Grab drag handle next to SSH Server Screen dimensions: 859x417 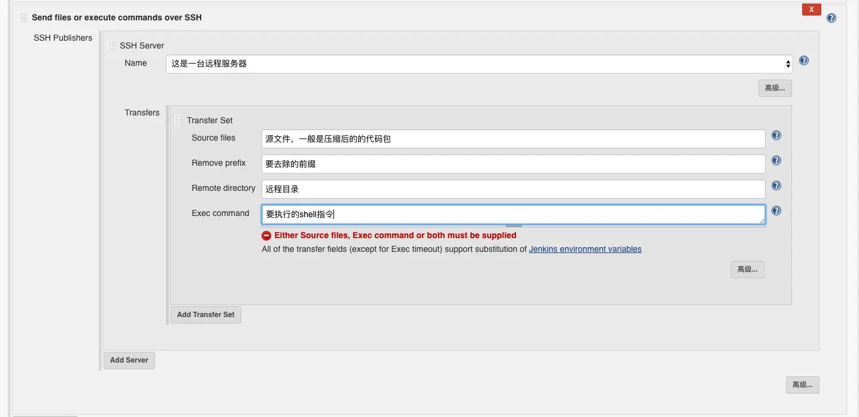tap(112, 45)
